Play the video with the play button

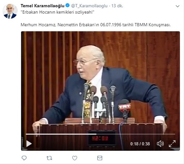tap(29, 143)
